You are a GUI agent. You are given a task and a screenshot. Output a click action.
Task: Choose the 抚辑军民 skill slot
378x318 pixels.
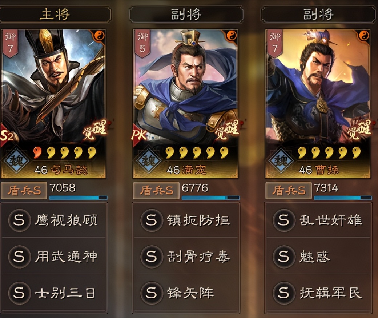pyautogui.click(x=318, y=293)
